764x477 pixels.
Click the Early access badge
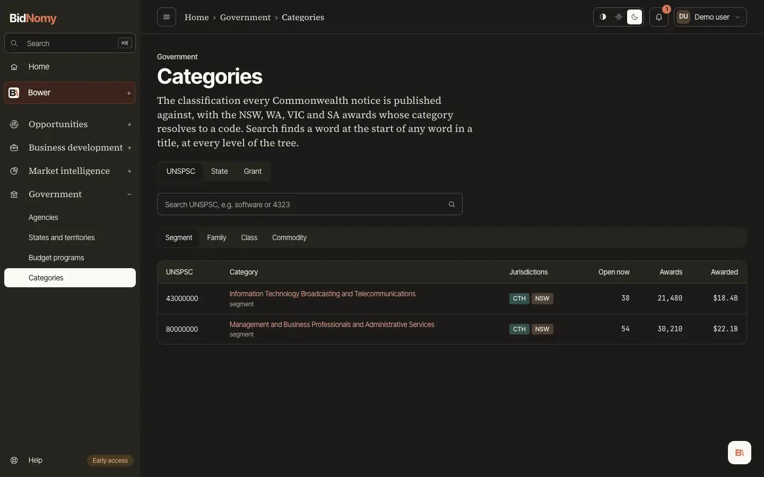tap(110, 461)
